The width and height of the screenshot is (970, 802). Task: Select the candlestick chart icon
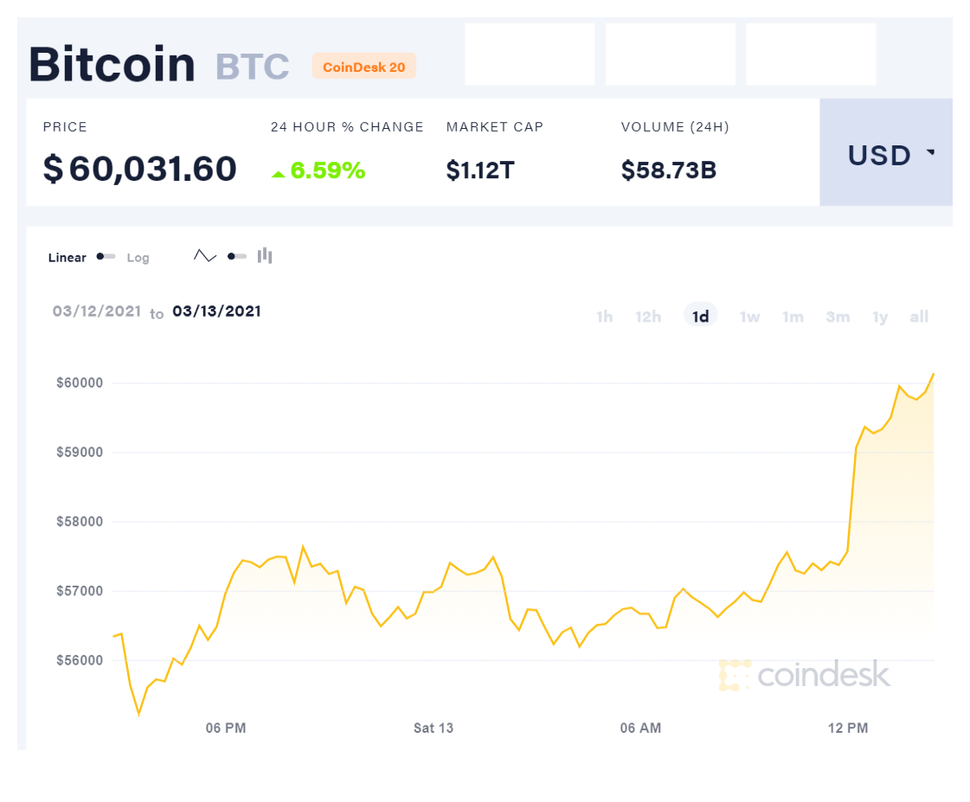click(265, 255)
